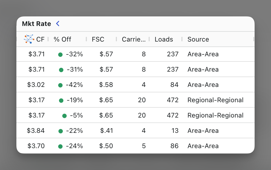271x170 pixels.
Task: Sort by the % Off column header
Action: point(62,39)
